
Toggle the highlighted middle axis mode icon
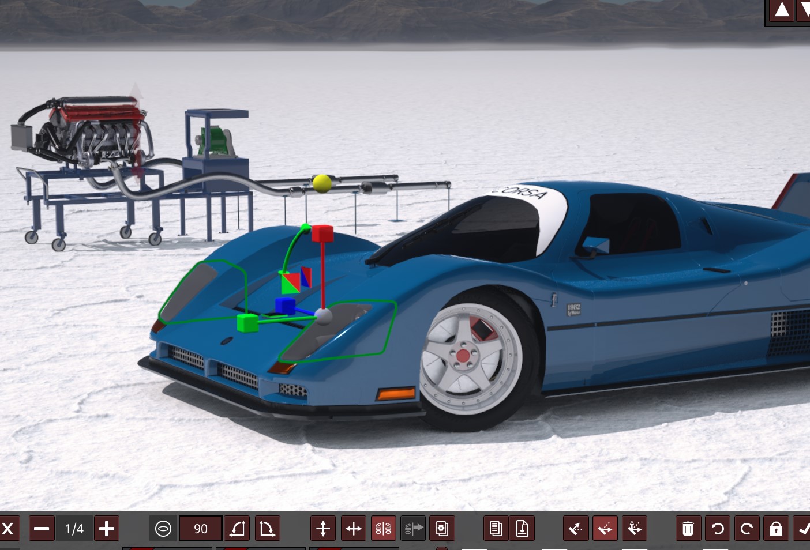(x=605, y=529)
